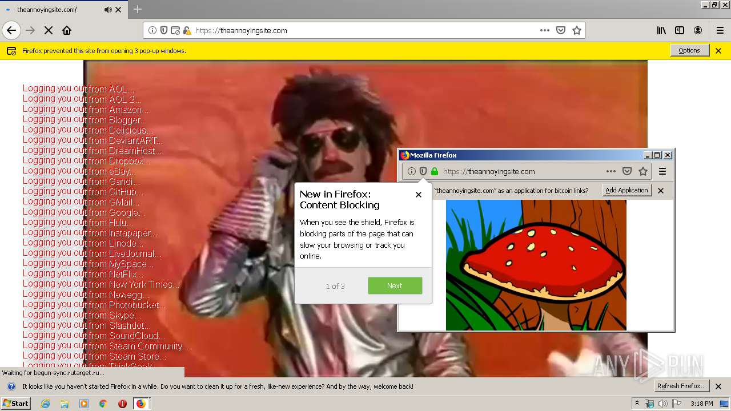This screenshot has width=731, height=411.
Task: Click the Add Application button
Action: point(626,190)
